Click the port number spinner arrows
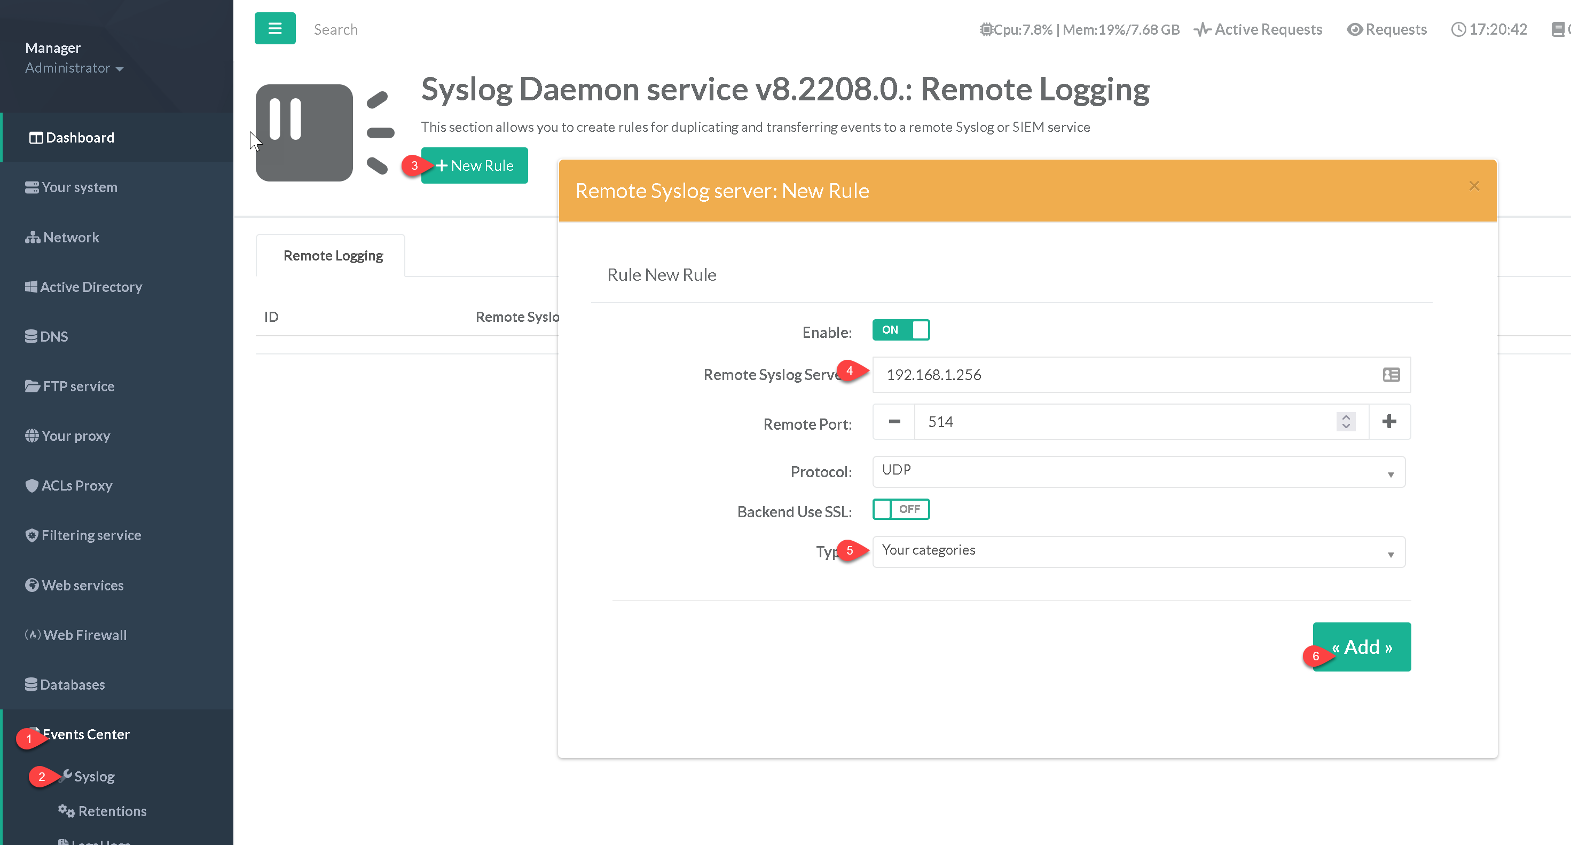The image size is (1571, 845). tap(1346, 421)
